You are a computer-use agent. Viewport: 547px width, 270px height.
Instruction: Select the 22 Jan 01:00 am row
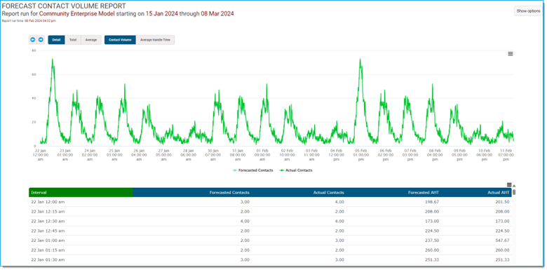click(271, 241)
